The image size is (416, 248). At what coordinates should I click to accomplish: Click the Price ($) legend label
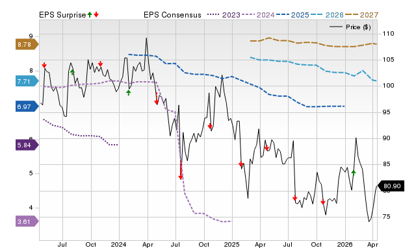(x=358, y=27)
